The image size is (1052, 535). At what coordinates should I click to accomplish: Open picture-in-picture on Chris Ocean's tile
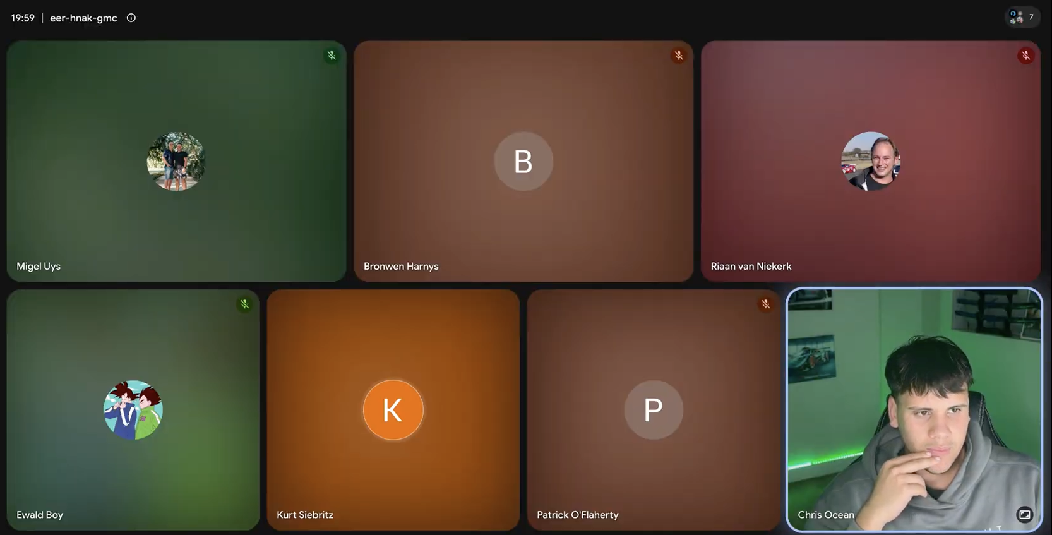1024,514
